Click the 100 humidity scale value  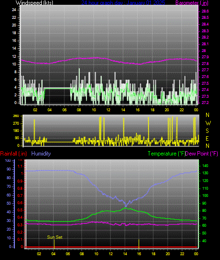point(8,160)
